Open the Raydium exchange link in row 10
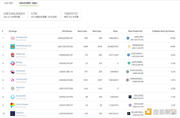Image resolution: width=180 pixels, height=118 pixels. pyautogui.click(x=20, y=113)
